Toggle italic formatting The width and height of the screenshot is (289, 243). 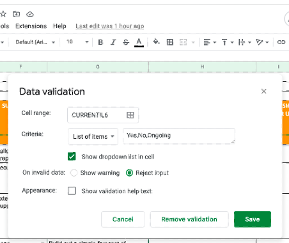coord(113,42)
